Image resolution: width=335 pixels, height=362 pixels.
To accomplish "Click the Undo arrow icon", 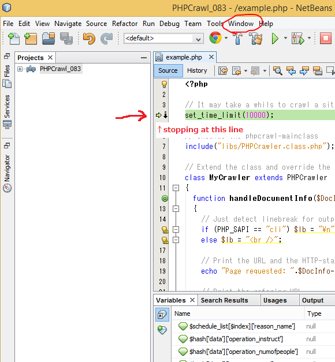I will click(x=89, y=38).
